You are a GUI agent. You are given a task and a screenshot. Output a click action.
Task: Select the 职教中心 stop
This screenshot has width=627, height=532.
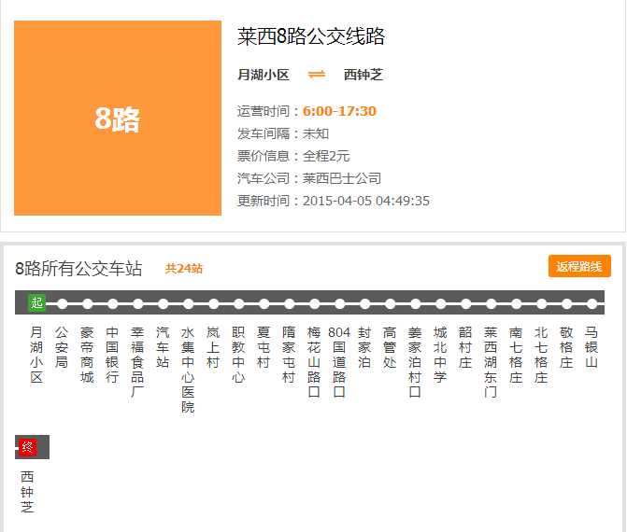238,355
